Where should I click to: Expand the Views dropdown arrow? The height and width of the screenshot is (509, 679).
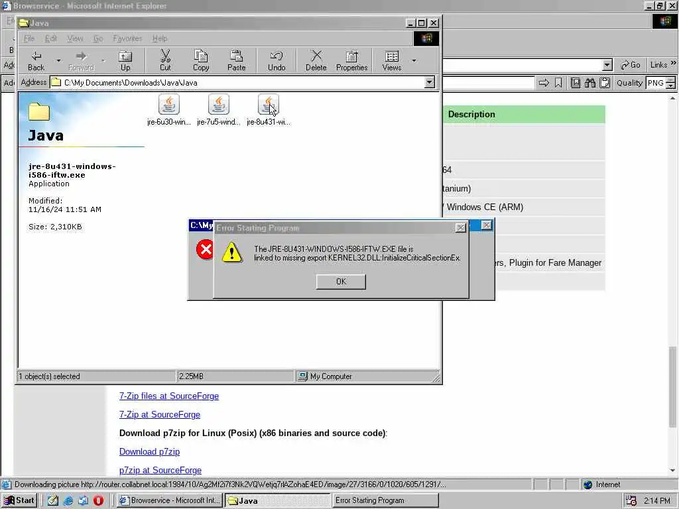(x=414, y=60)
